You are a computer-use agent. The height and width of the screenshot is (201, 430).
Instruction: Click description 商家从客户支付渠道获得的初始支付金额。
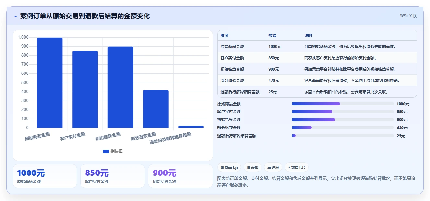pos(340,58)
